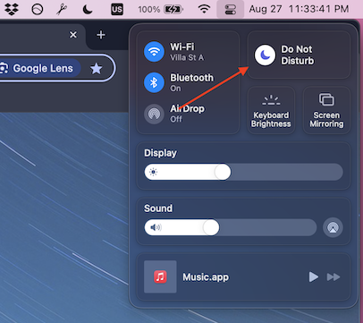Toggle Wi-Fi with the blue icon
The height and width of the screenshot is (323, 363).
[154, 52]
